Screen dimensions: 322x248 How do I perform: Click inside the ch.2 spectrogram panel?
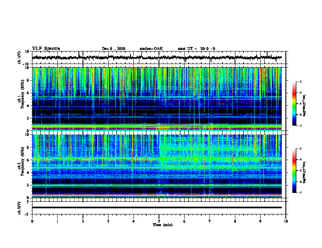pos(157,166)
